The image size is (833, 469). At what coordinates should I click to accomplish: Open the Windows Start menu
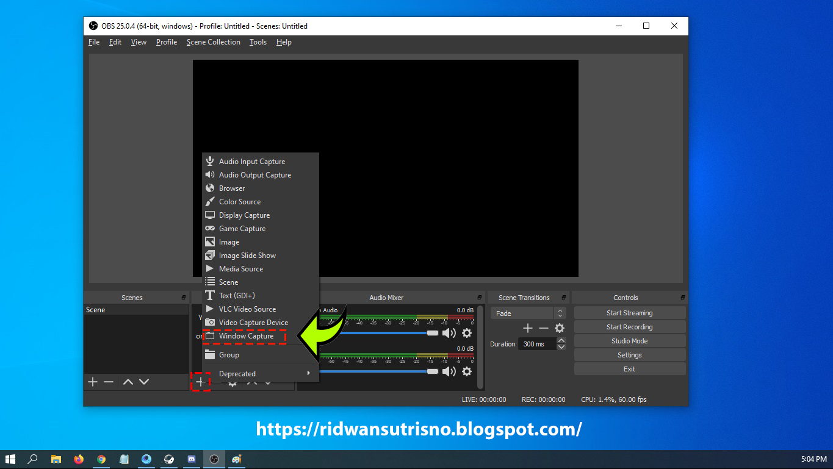coord(10,459)
